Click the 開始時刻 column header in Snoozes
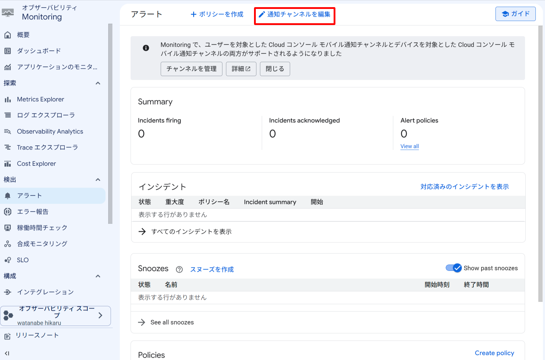Image resolution: width=545 pixels, height=360 pixels. click(x=437, y=285)
